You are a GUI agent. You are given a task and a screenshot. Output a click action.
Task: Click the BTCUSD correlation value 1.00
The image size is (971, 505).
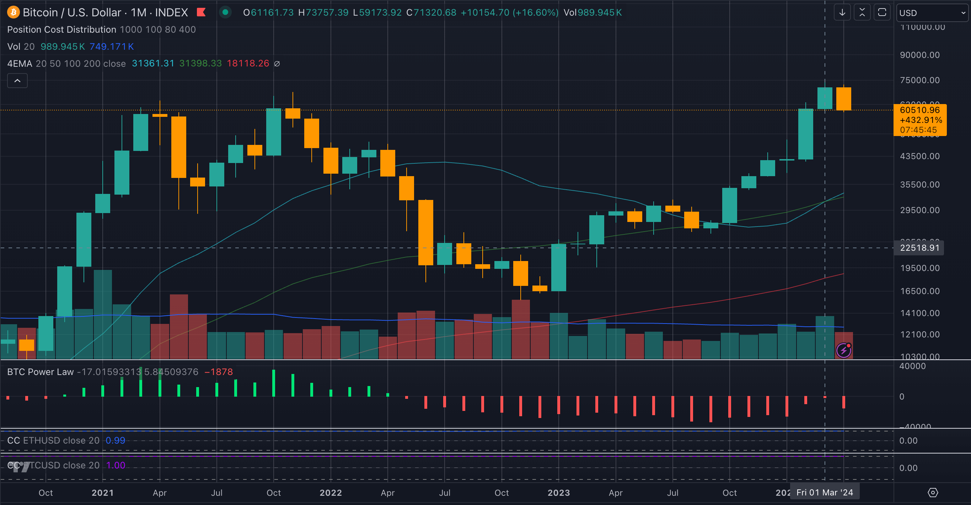point(116,466)
